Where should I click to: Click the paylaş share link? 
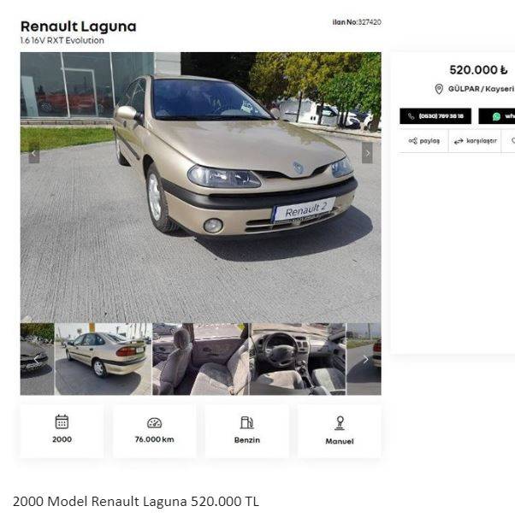pyautogui.click(x=423, y=141)
